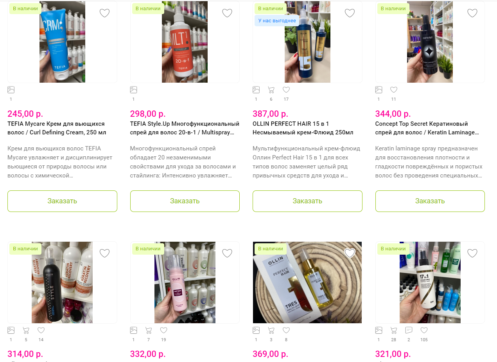
Task: Open the OLLIN Style black spray thumbnail
Action: point(62,282)
